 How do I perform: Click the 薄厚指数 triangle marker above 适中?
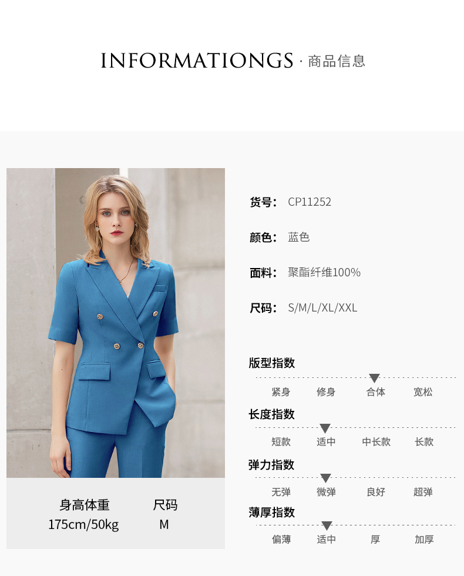tap(327, 525)
